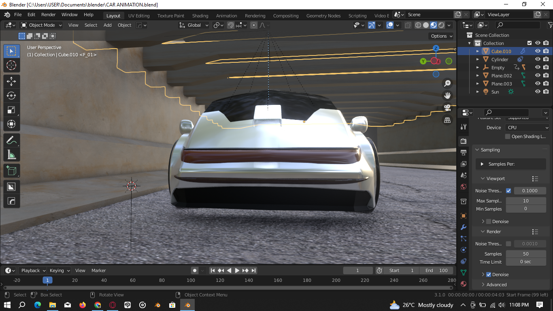This screenshot has height=311, width=553.
Task: Activate the Transform tool
Action: pos(12,124)
